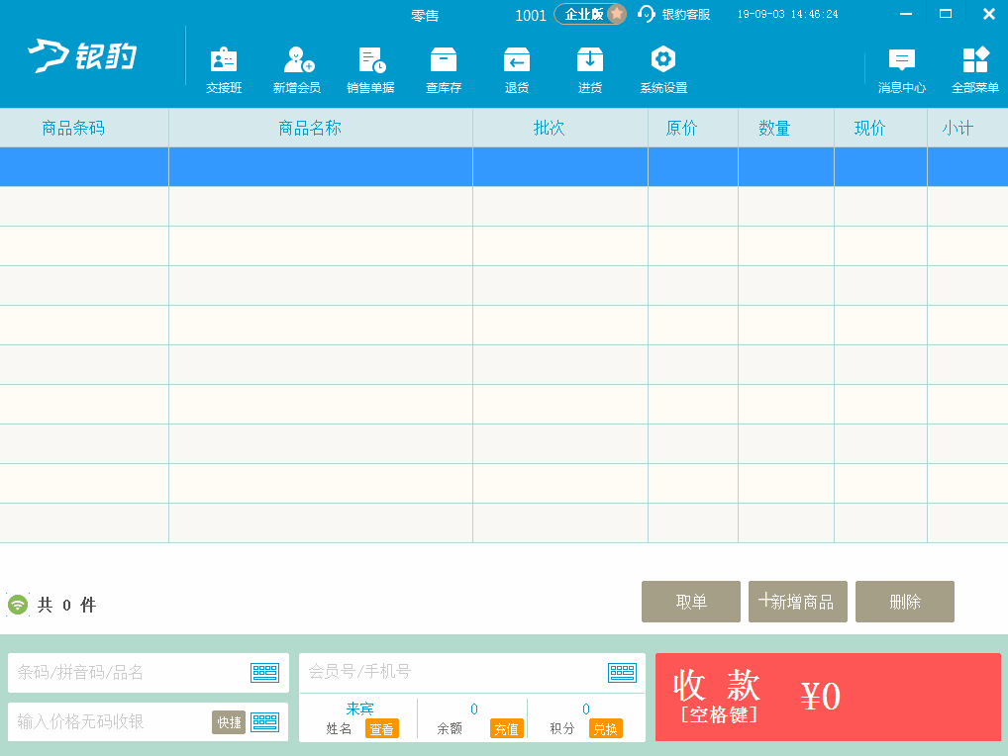Open 消息中心 message center
This screenshot has height=756, width=1008.
(902, 70)
